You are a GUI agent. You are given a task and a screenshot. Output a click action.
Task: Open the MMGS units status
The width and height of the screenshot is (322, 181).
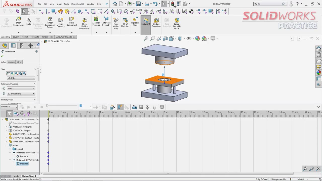pyautogui.click(x=300, y=179)
